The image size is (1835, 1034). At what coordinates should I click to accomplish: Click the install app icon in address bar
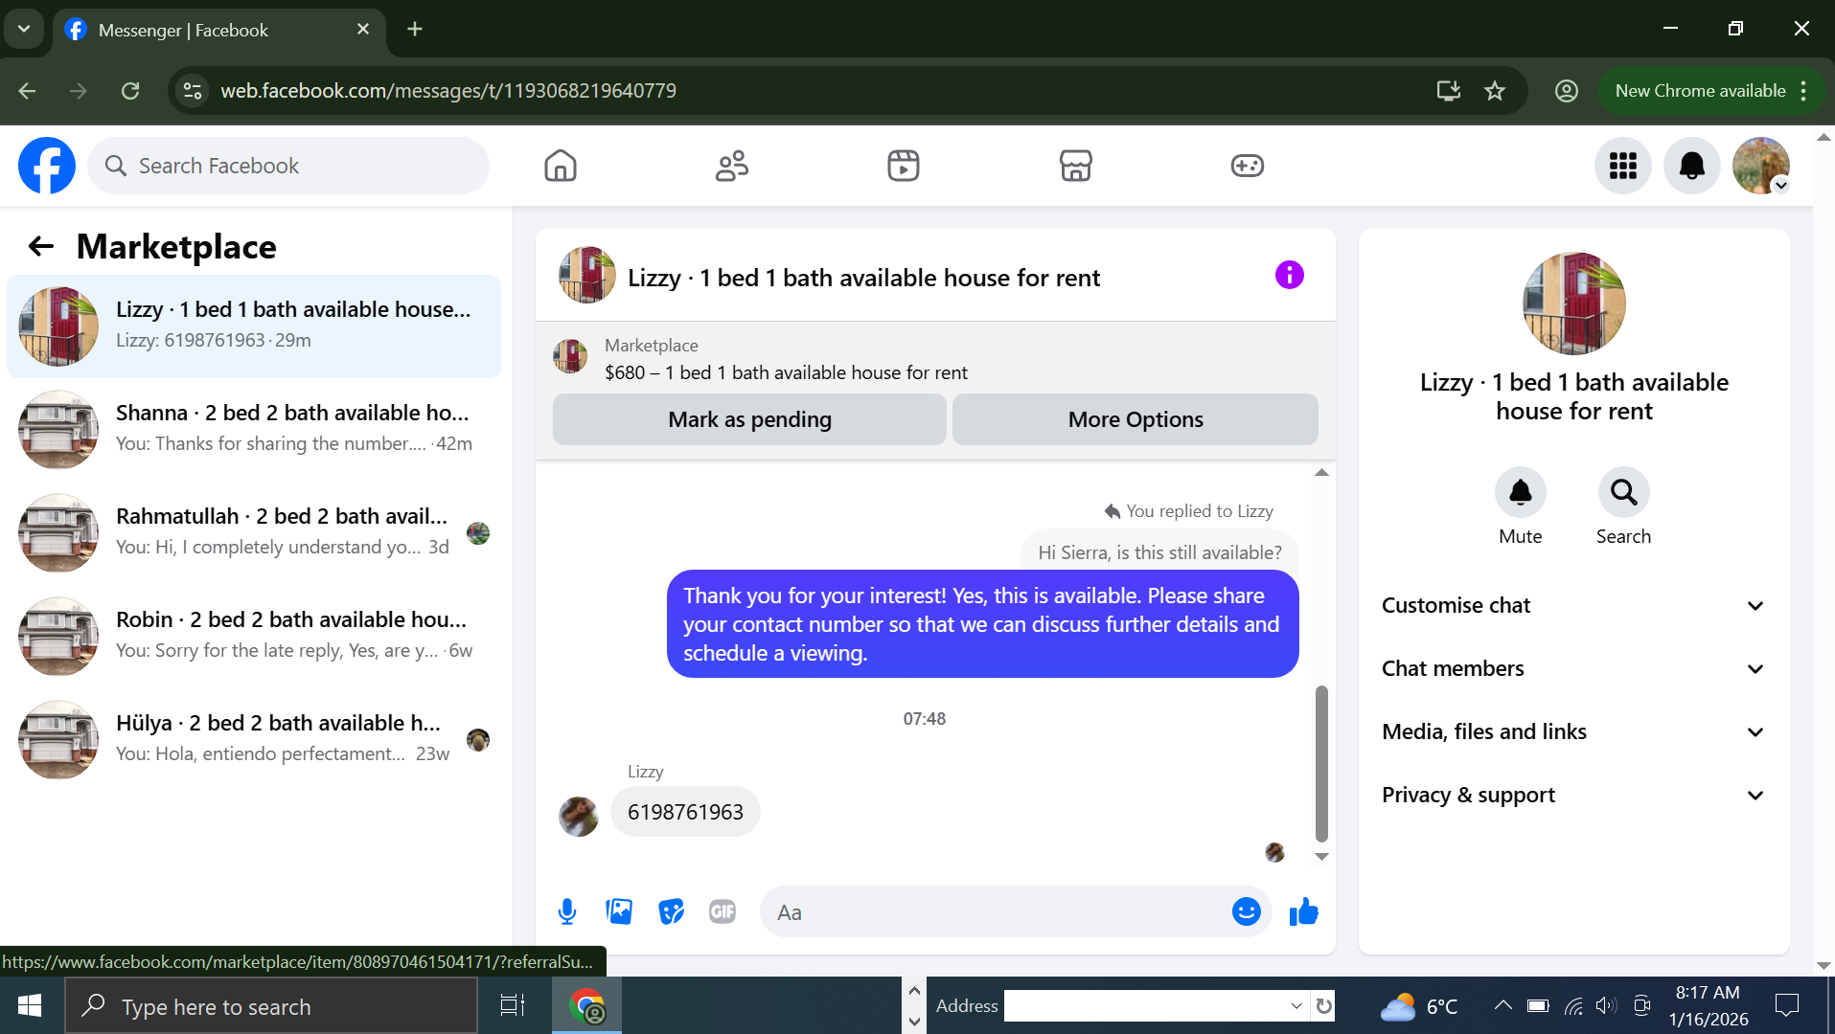1449,91
